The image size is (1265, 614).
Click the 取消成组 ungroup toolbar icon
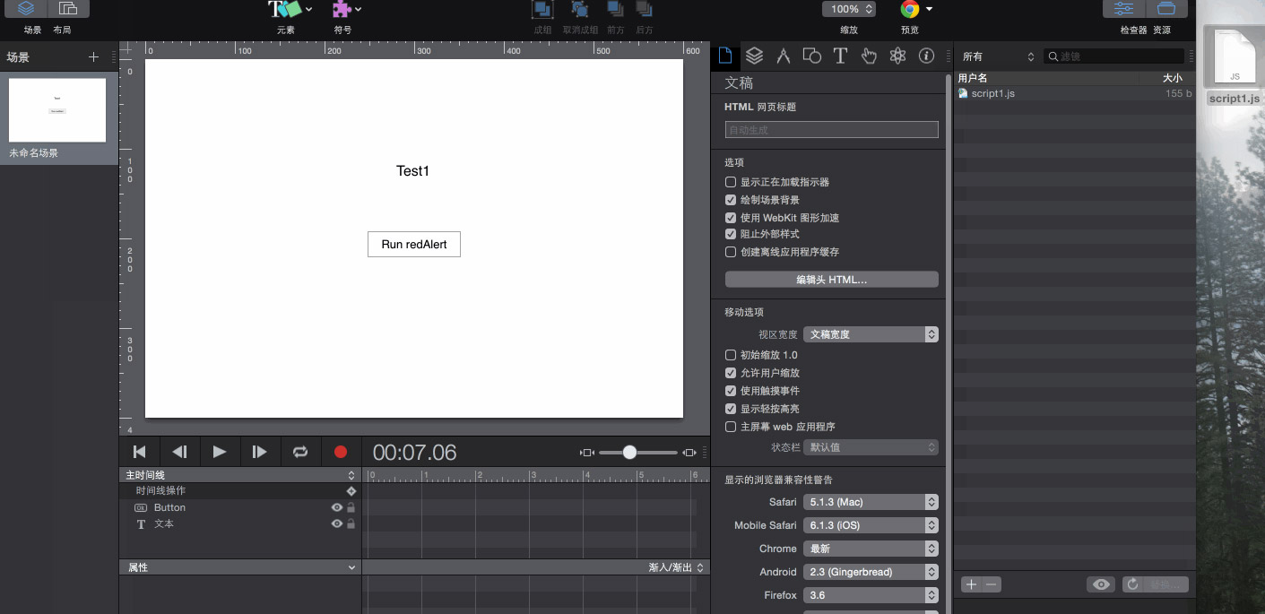(580, 10)
